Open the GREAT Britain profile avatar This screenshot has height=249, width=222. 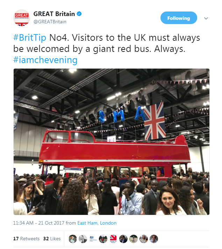[22, 18]
